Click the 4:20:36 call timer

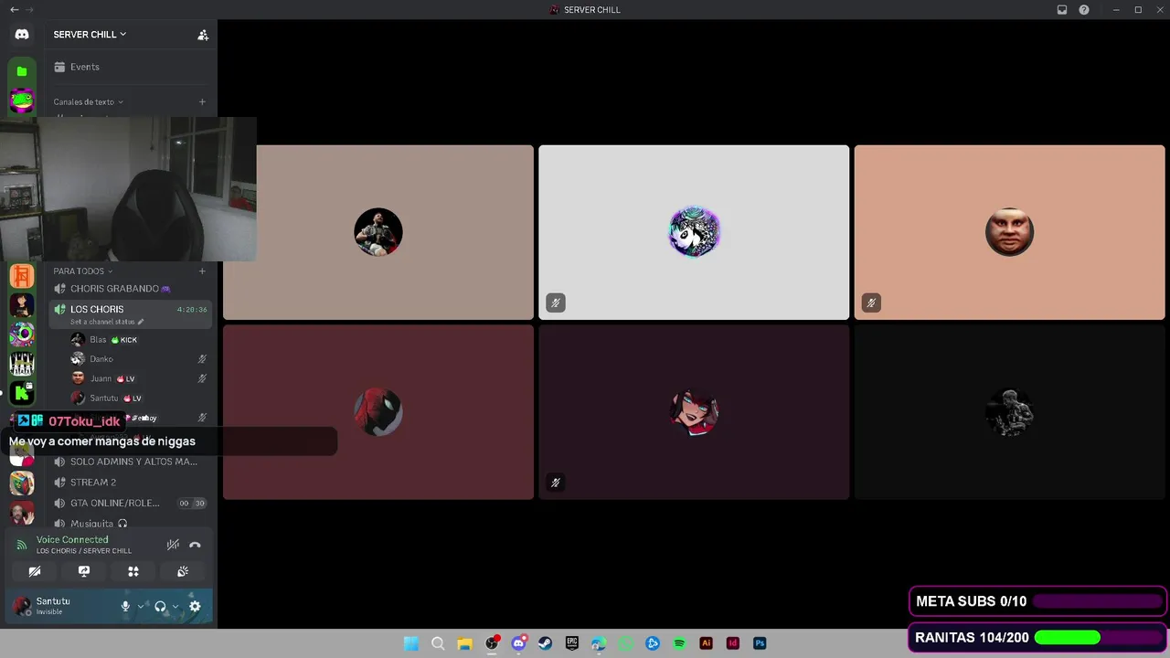(x=192, y=310)
